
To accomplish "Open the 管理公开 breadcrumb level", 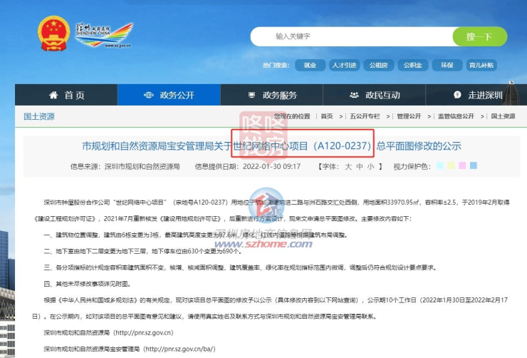I will (x=408, y=116).
